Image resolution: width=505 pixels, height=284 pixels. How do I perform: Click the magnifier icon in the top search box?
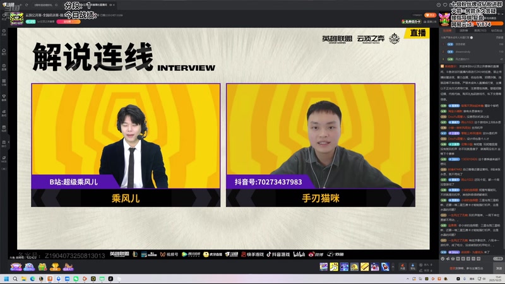pyautogui.click(x=56, y=5)
